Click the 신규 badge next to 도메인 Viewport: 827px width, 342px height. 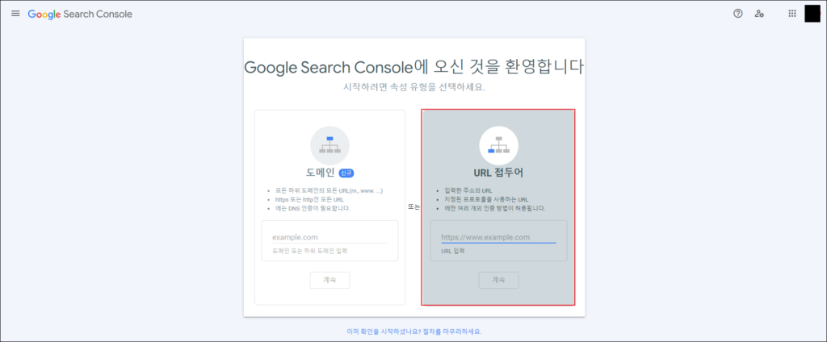pos(346,173)
